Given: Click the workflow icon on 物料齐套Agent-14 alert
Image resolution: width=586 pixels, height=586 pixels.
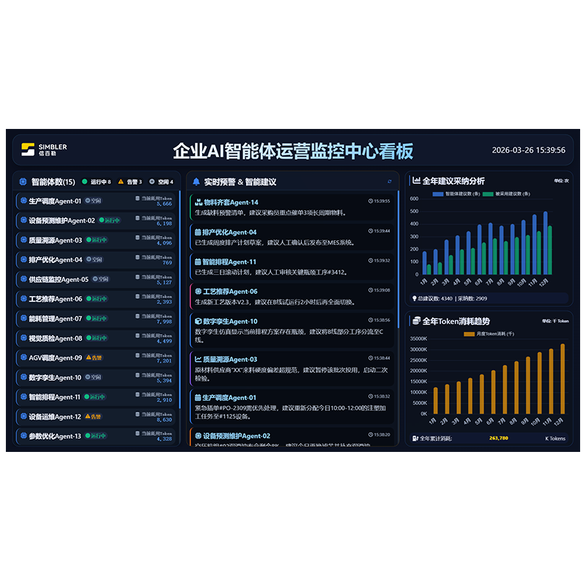Looking at the screenshot, I should click(x=197, y=201).
